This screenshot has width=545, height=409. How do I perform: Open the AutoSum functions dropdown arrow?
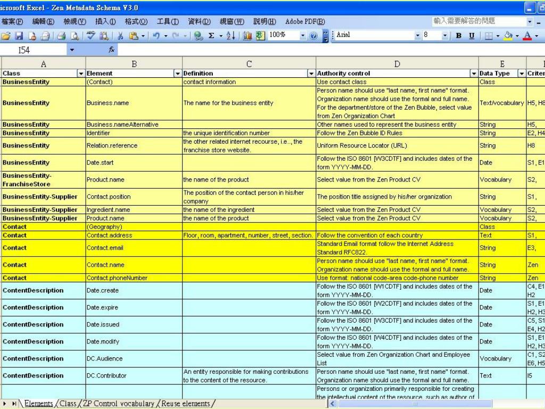[x=221, y=36]
